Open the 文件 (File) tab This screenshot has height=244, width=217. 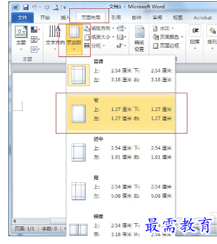point(23,18)
